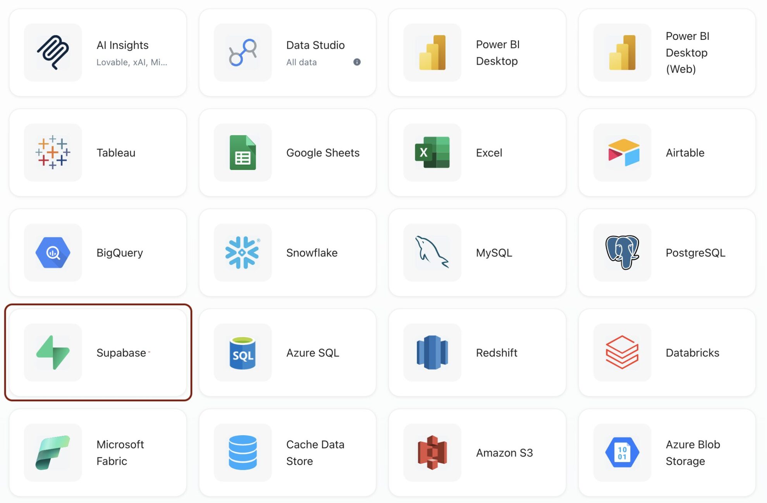Click the "Power BI Desktop" label without Web
The width and height of the screenshot is (767, 503).
498,53
